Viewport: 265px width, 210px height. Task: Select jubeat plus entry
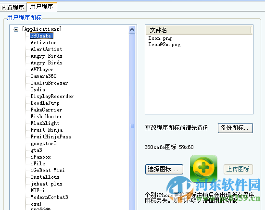tap(47, 184)
